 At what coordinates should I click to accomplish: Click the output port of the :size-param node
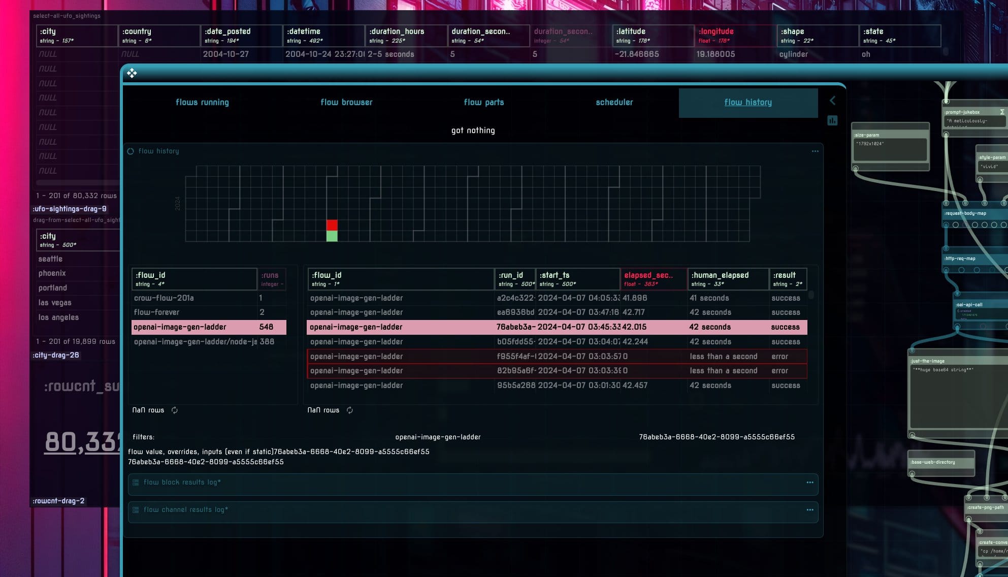(856, 168)
